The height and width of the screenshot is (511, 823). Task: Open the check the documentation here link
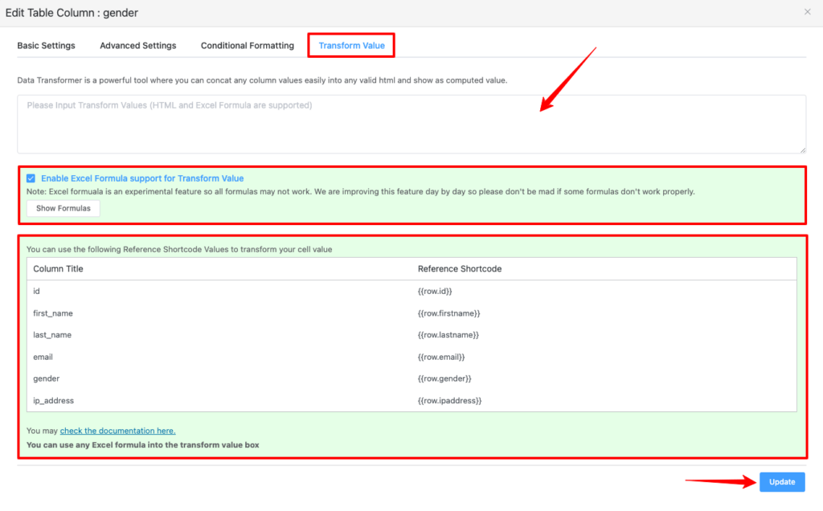(117, 431)
